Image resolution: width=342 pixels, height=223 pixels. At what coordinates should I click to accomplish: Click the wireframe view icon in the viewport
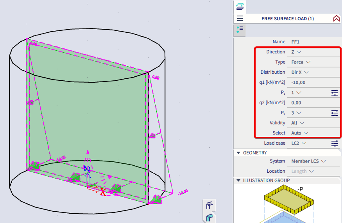coord(209,205)
